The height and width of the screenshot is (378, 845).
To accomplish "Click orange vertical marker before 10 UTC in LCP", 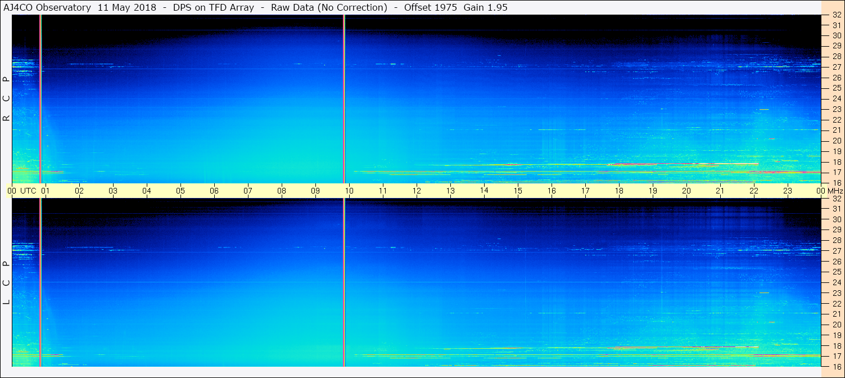I will click(344, 282).
